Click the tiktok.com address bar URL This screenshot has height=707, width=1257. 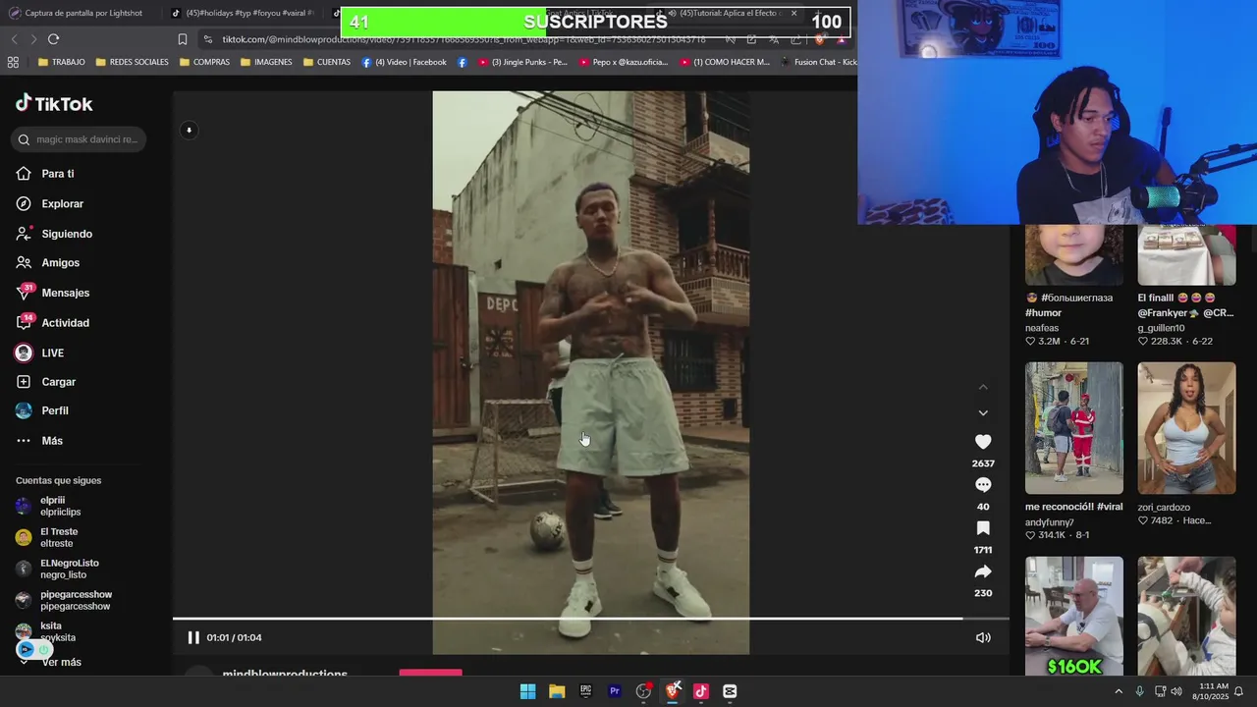464,39
